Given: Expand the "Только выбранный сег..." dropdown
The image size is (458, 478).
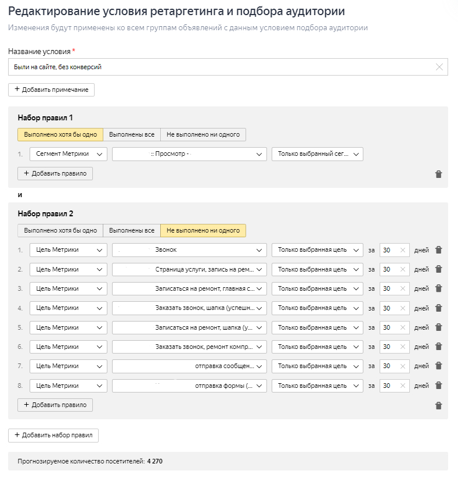Looking at the screenshot, I should [317, 154].
